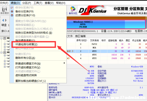
Task: Choose 转换分区表类型为MBR格式(B)
Action: [34, 33]
